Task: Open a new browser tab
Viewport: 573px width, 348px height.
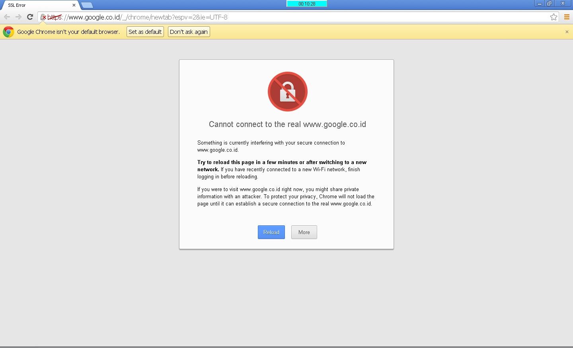Action: point(87,5)
